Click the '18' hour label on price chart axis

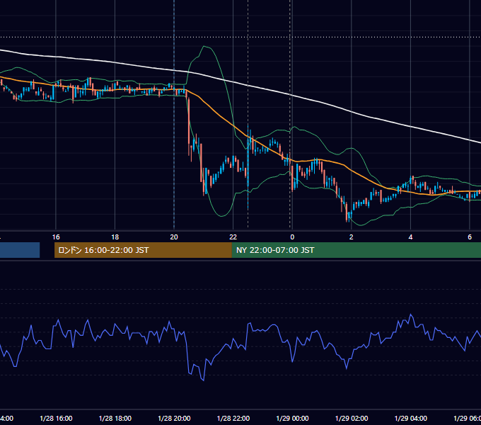115,237
